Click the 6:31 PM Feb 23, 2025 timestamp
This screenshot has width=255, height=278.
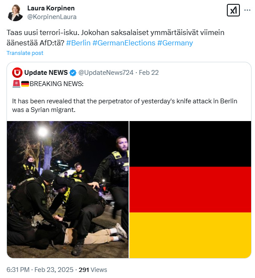[x=40, y=270]
